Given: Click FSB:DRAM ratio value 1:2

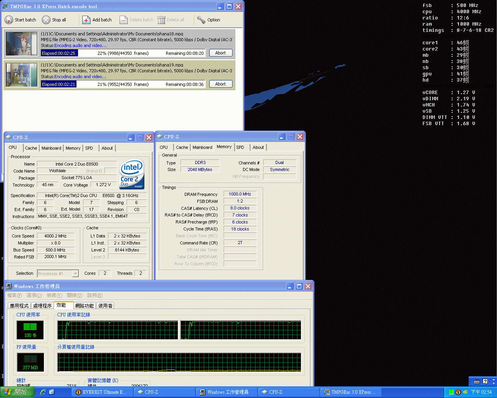Looking at the screenshot, I should [x=240, y=201].
